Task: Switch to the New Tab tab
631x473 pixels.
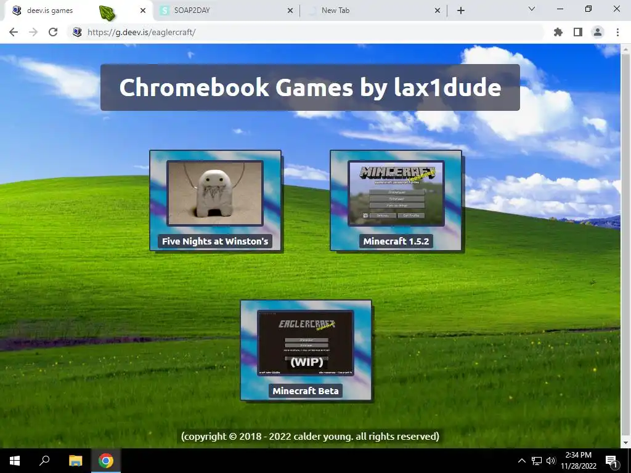Action: coord(373,11)
